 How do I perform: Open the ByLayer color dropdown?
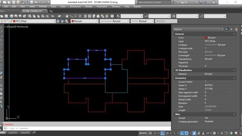tap(97, 21)
